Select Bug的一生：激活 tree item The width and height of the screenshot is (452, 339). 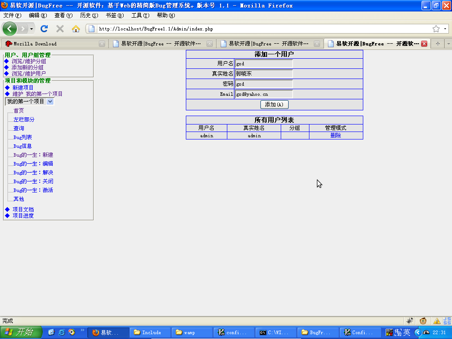(33, 190)
